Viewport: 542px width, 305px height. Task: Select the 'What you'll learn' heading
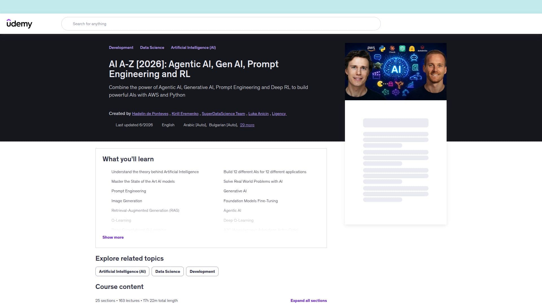click(x=128, y=159)
